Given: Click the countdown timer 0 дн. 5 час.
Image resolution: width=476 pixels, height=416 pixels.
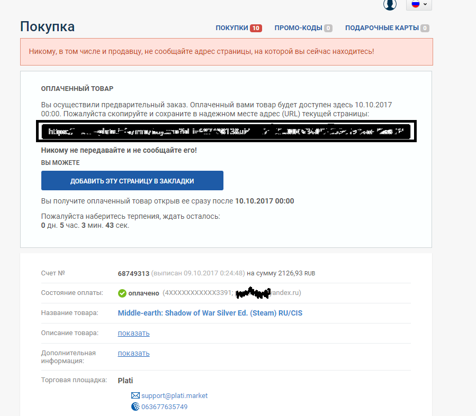Looking at the screenshot, I should pyautogui.click(x=85, y=225).
